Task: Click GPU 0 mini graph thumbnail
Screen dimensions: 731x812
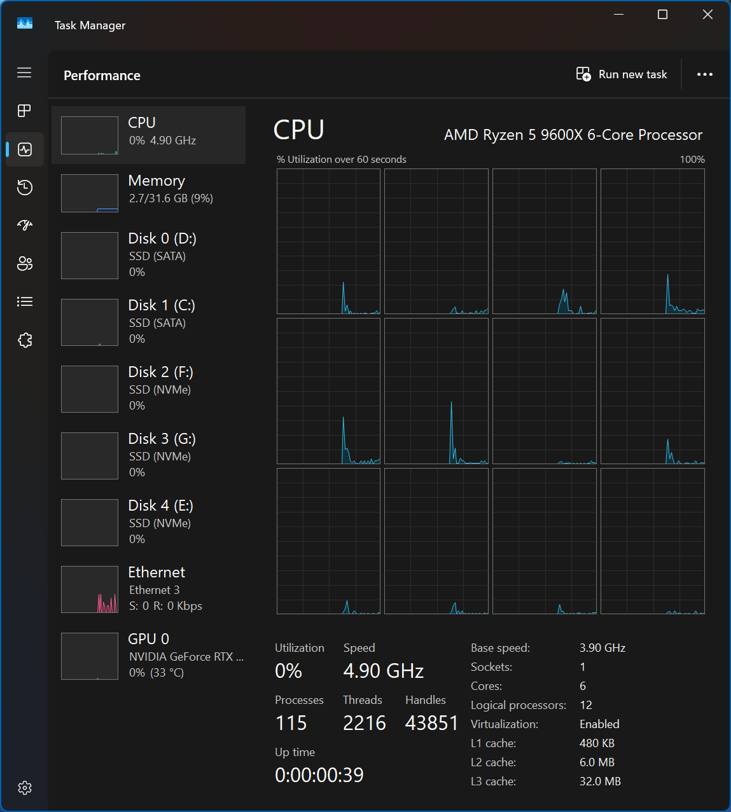Action: 90,656
